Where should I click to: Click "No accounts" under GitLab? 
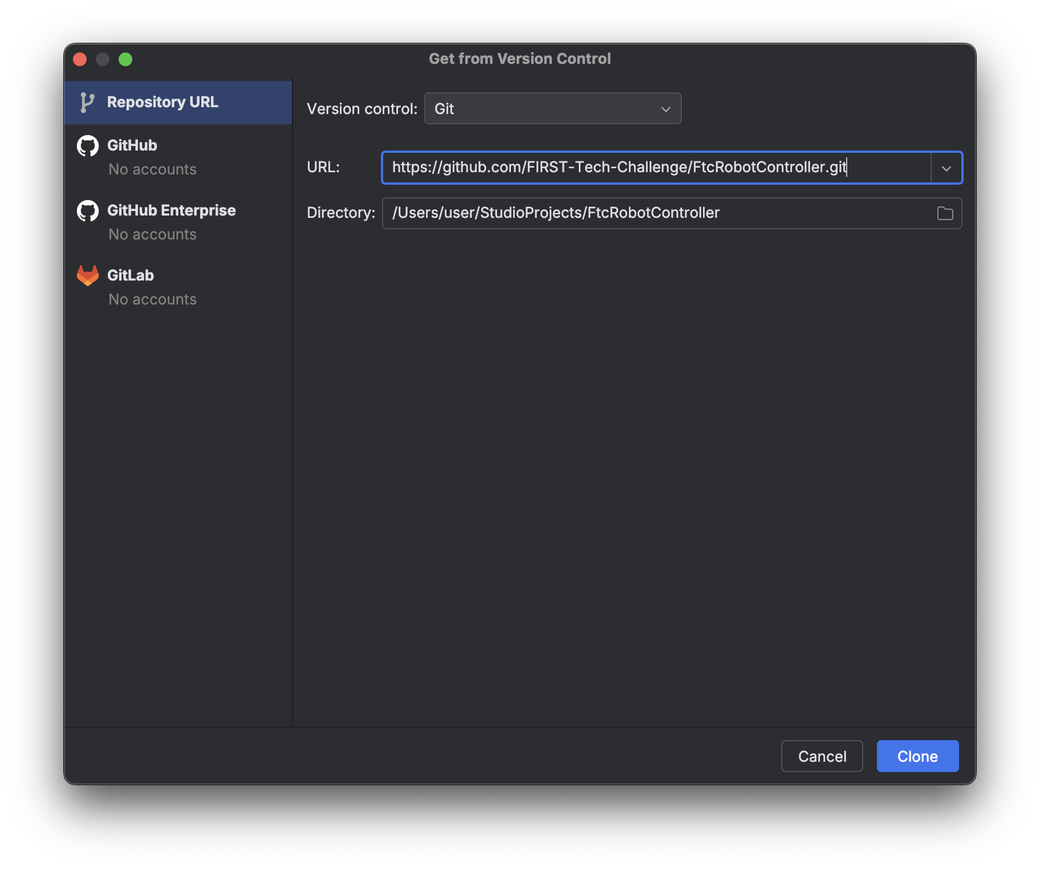point(152,299)
